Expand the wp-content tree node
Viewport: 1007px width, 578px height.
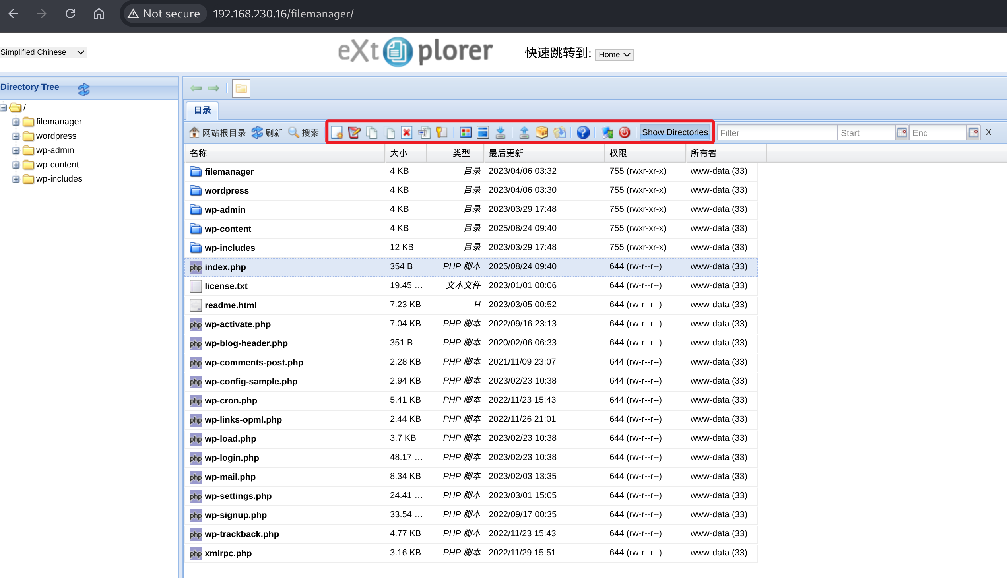point(16,165)
